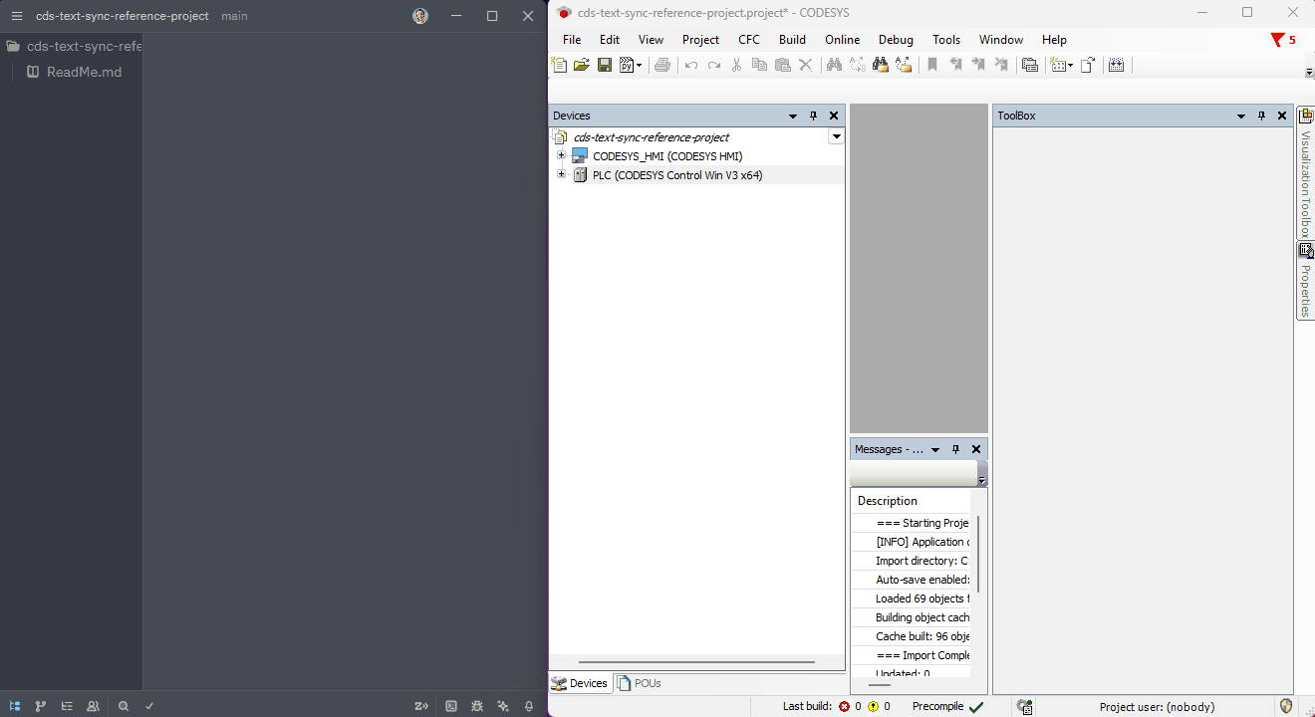The height and width of the screenshot is (717, 1315).
Task: Click the Find in Project binoculars-with-folder icon
Action: coord(880,65)
